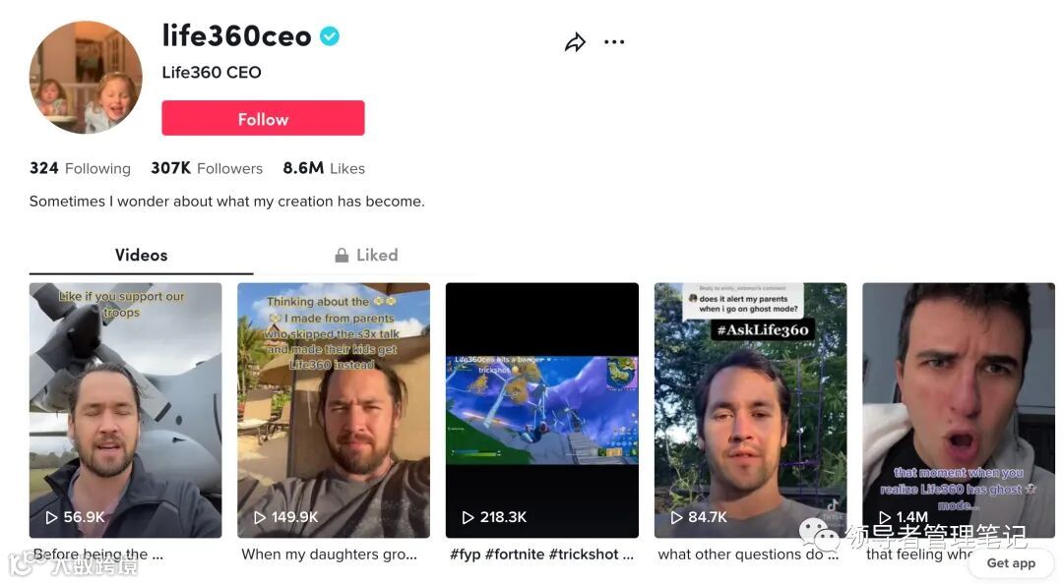Follow the Life360 CEO account
The width and height of the screenshot is (1063, 584).
pyautogui.click(x=263, y=119)
